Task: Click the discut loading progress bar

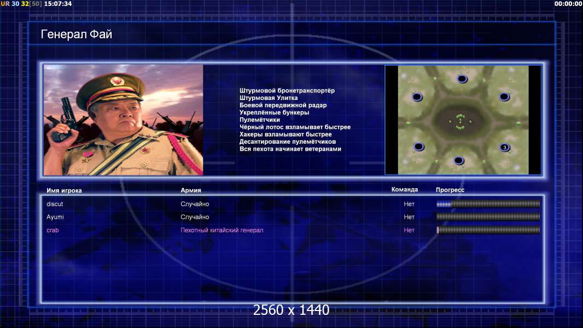Action: (x=488, y=204)
